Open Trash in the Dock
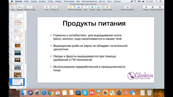 click(x=149, y=93)
